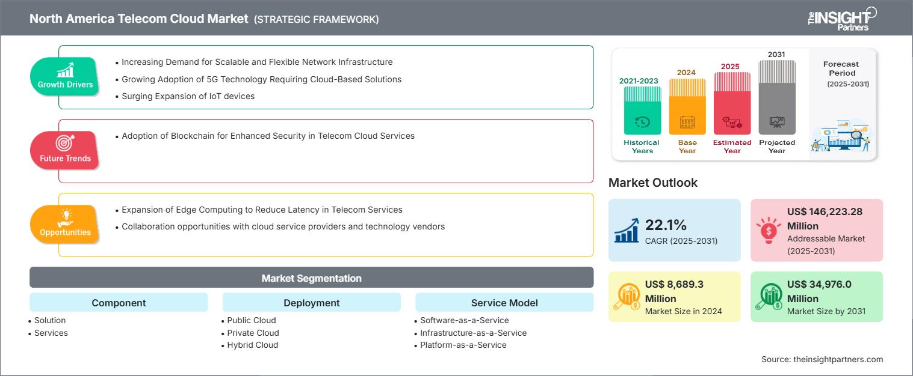Screen dimensions: 913x376
Task: Click the 'Solution' list item
Action: tap(50, 320)
